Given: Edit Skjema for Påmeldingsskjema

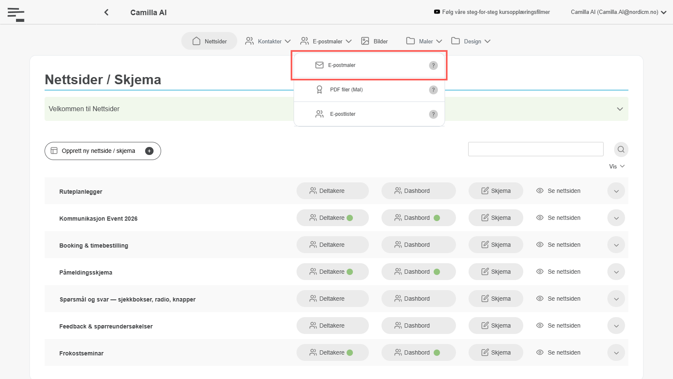Looking at the screenshot, I should click(x=496, y=272).
